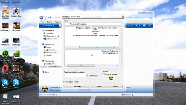
Task: Toggle the Explorer preview pane icon
Action: coord(144,25)
